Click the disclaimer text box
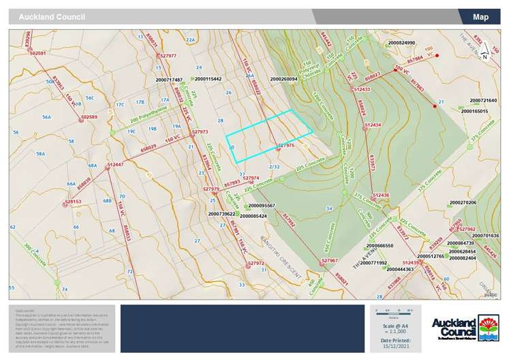 coord(63,328)
